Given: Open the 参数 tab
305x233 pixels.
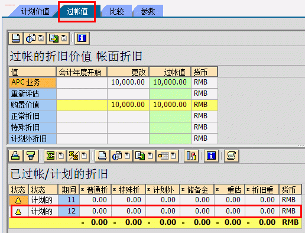Looking at the screenshot, I should tap(148, 11).
